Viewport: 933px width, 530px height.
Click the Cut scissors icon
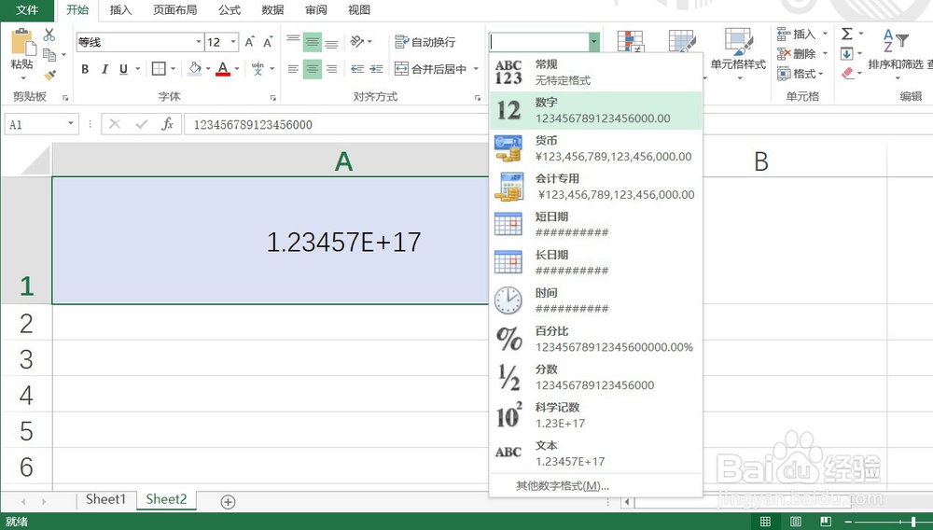pyautogui.click(x=49, y=35)
